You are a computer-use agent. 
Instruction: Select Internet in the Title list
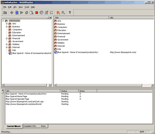point(61,46)
